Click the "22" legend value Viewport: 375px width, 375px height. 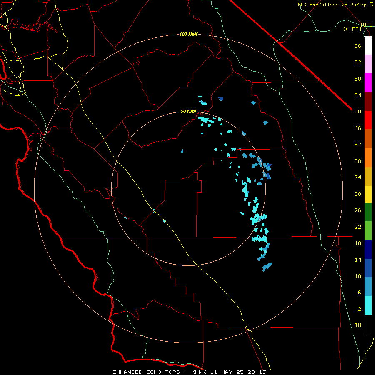358,227
